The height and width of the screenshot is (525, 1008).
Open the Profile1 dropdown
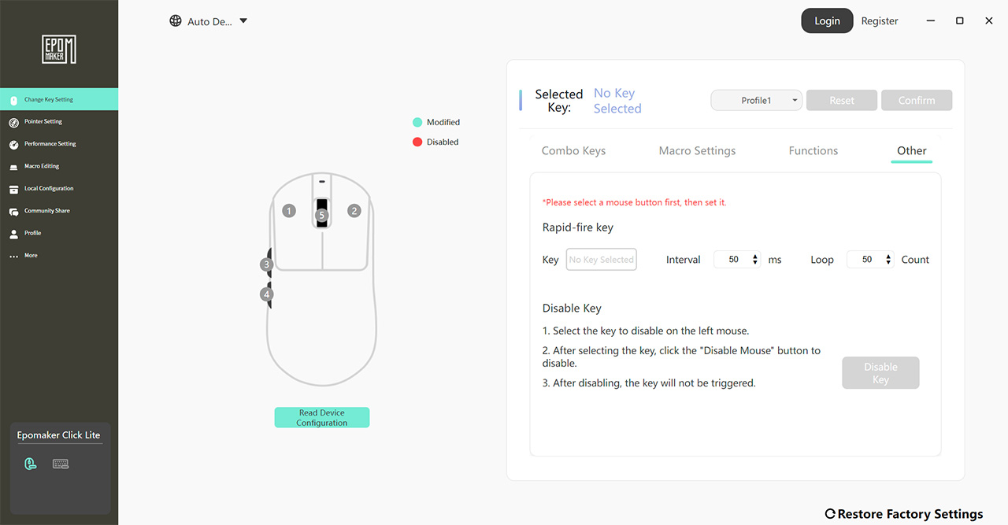click(756, 101)
